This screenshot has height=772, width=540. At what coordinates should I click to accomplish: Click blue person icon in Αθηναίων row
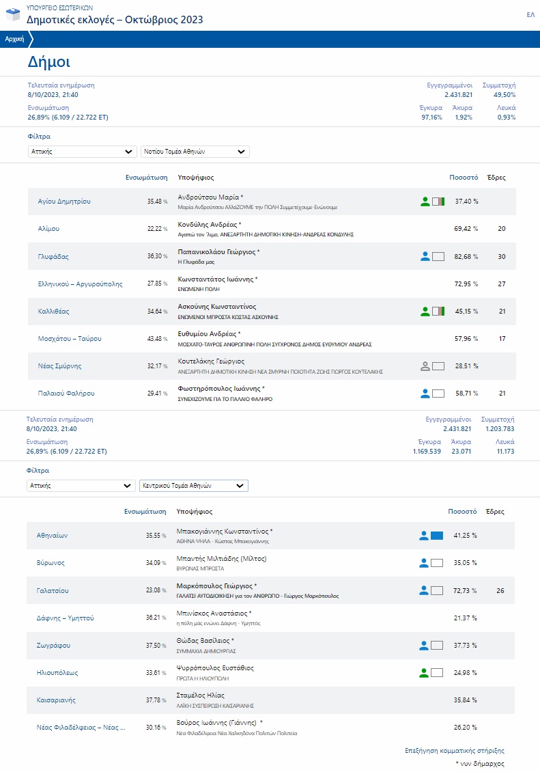pyautogui.click(x=423, y=536)
